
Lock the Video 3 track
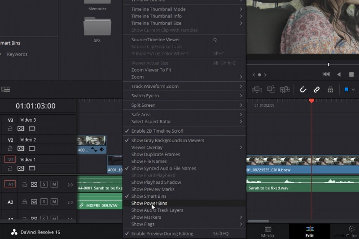(x=10, y=129)
